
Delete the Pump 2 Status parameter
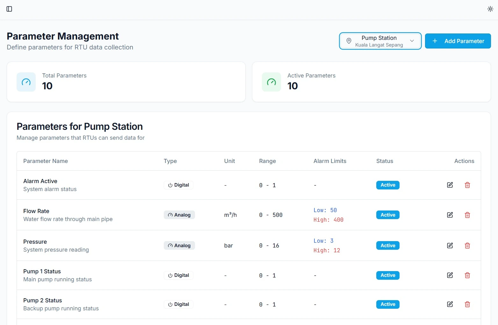[x=467, y=304]
